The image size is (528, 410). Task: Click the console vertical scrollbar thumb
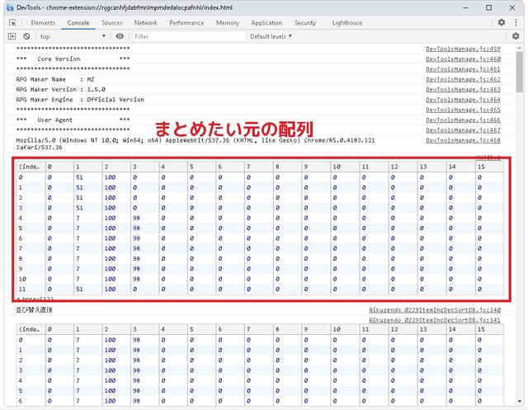[519, 72]
